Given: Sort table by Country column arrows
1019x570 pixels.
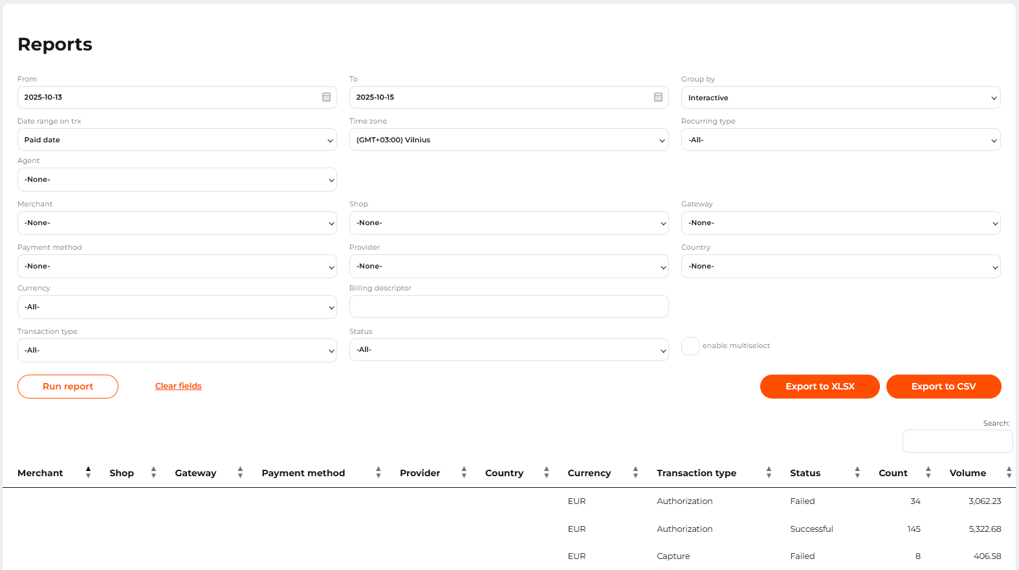Looking at the screenshot, I should click(546, 472).
